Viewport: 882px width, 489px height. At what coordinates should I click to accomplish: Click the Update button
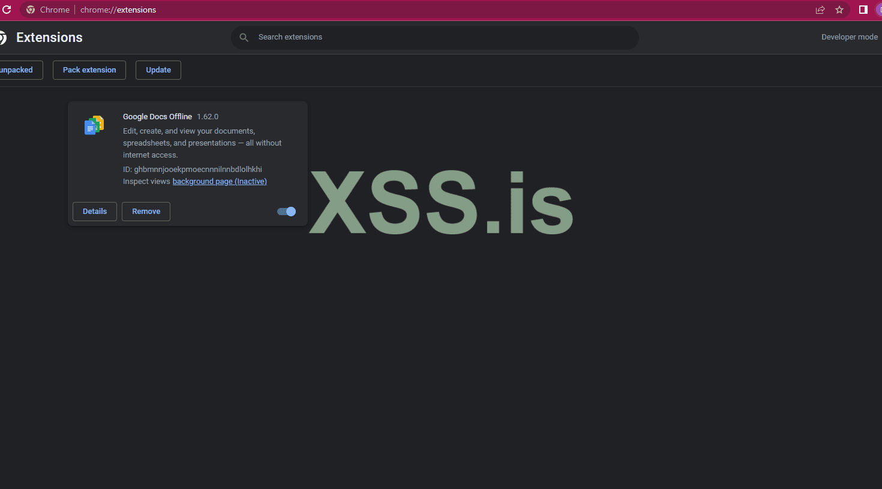coord(158,70)
